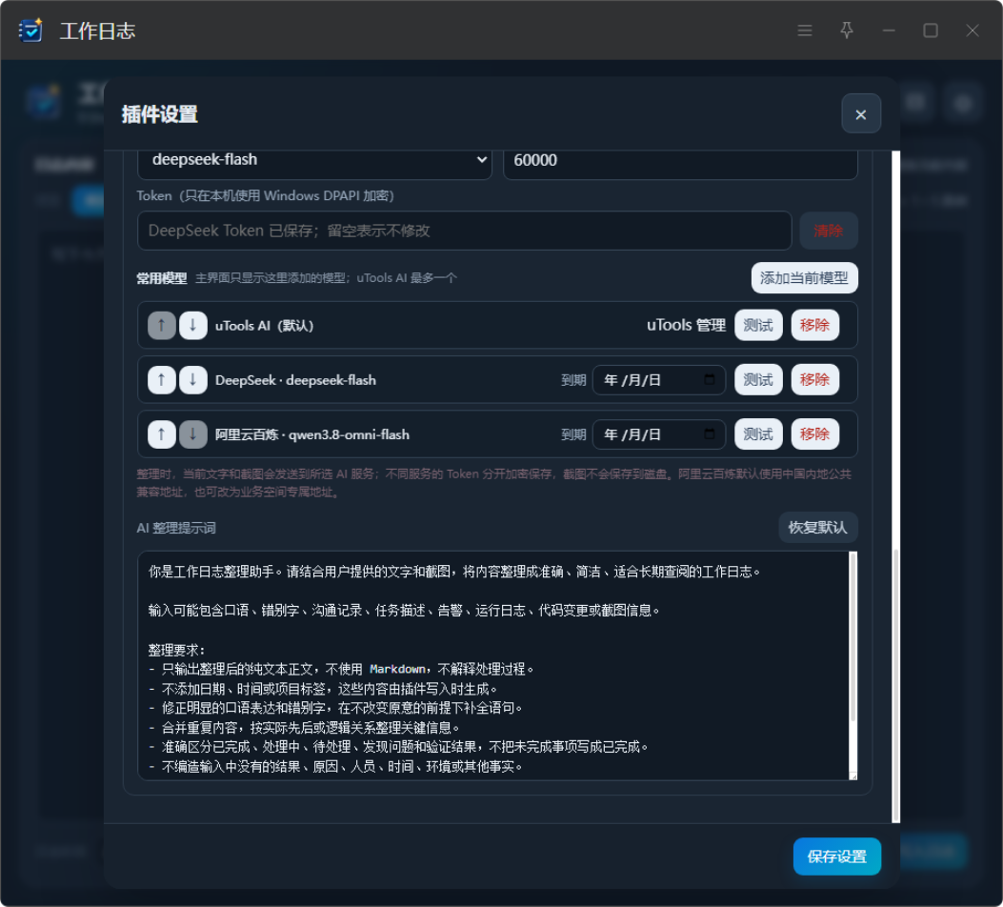The image size is (1003, 907).
Task: Click the 恢复默认 button for the prompt
Action: click(817, 527)
